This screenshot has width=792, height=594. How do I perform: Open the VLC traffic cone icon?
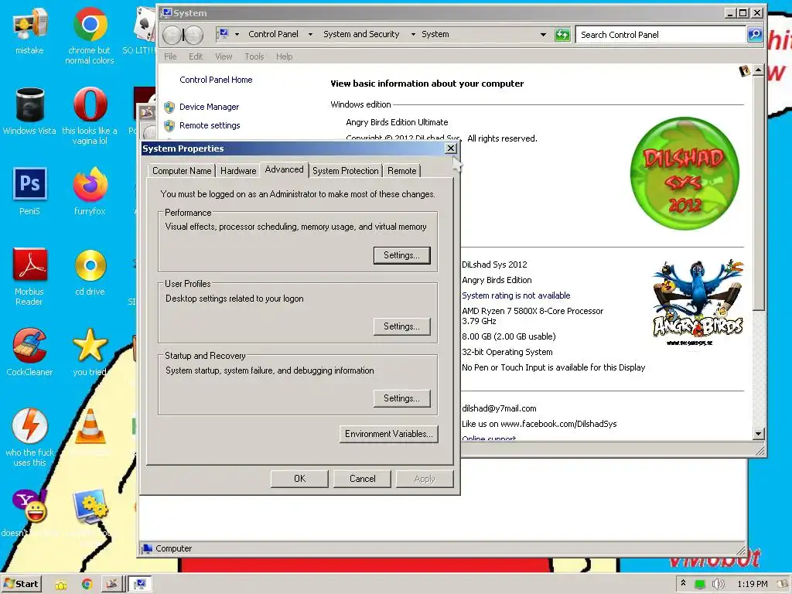coord(90,425)
